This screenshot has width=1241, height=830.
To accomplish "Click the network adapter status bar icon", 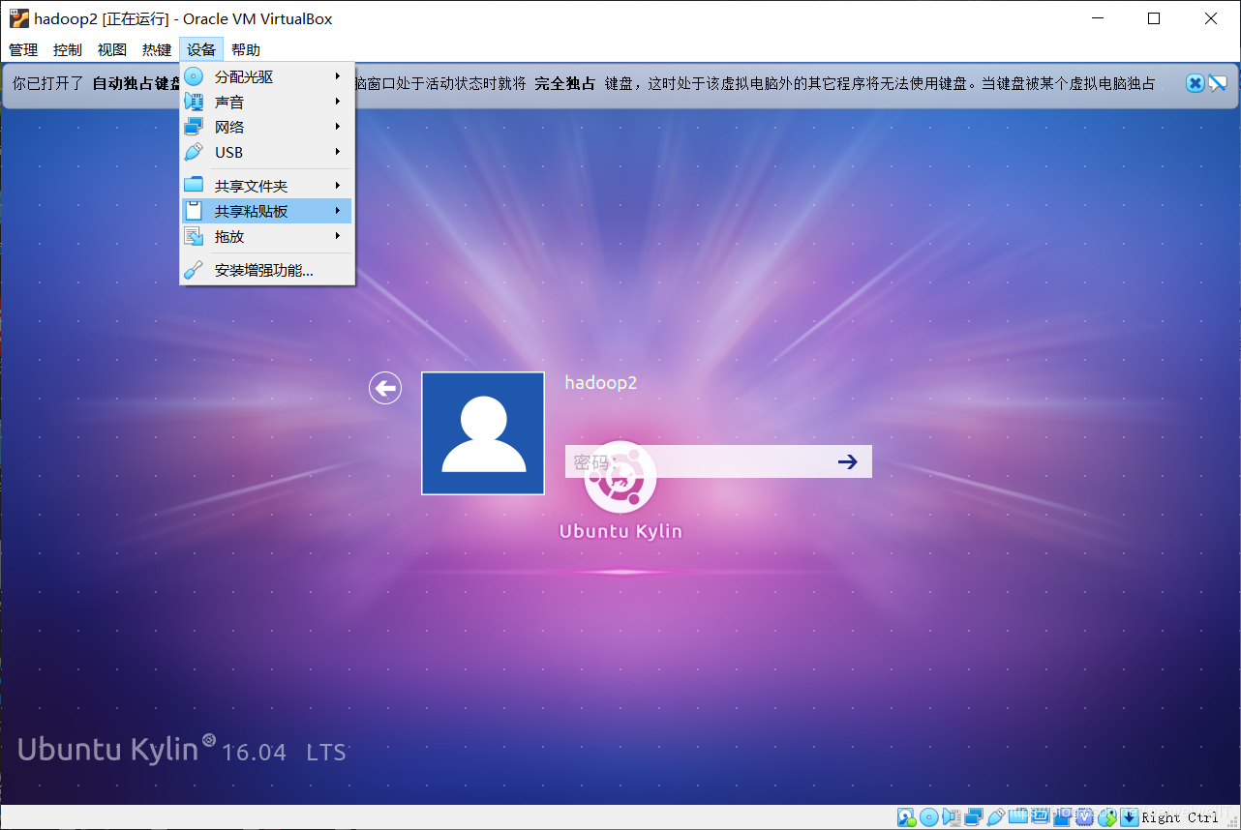I will pyautogui.click(x=974, y=817).
